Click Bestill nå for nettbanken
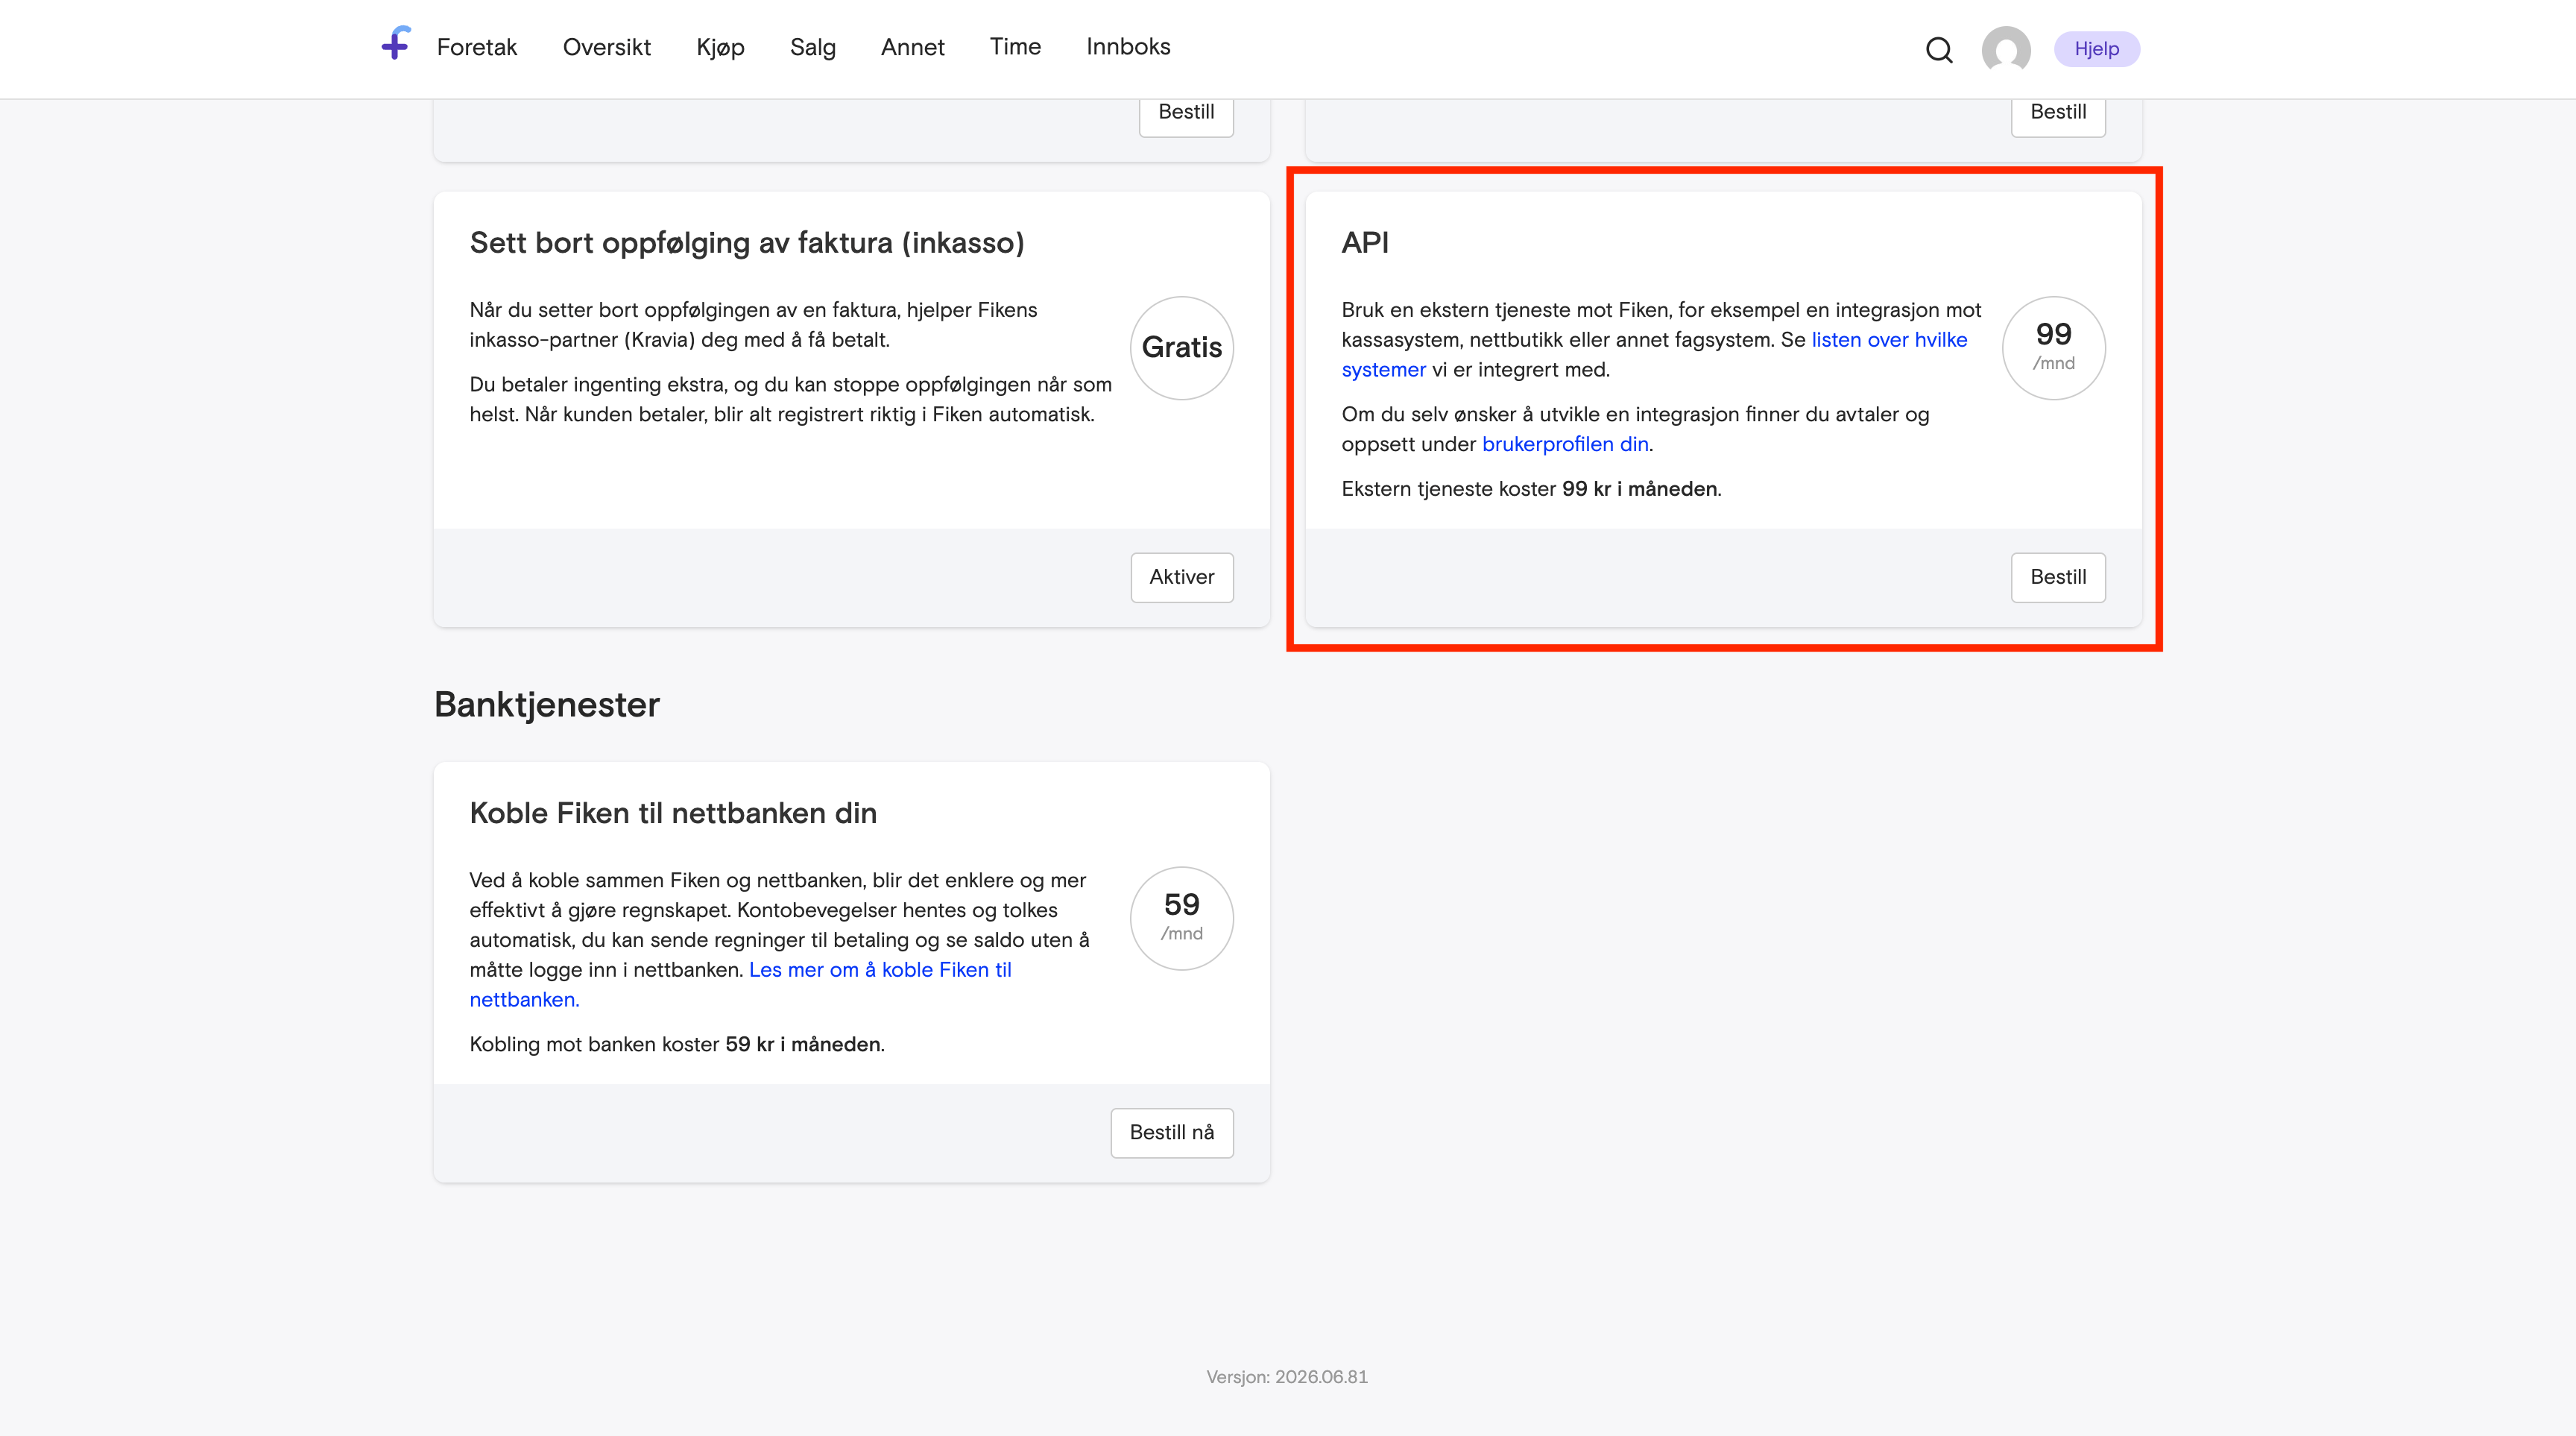The image size is (2576, 1436). click(1172, 1132)
